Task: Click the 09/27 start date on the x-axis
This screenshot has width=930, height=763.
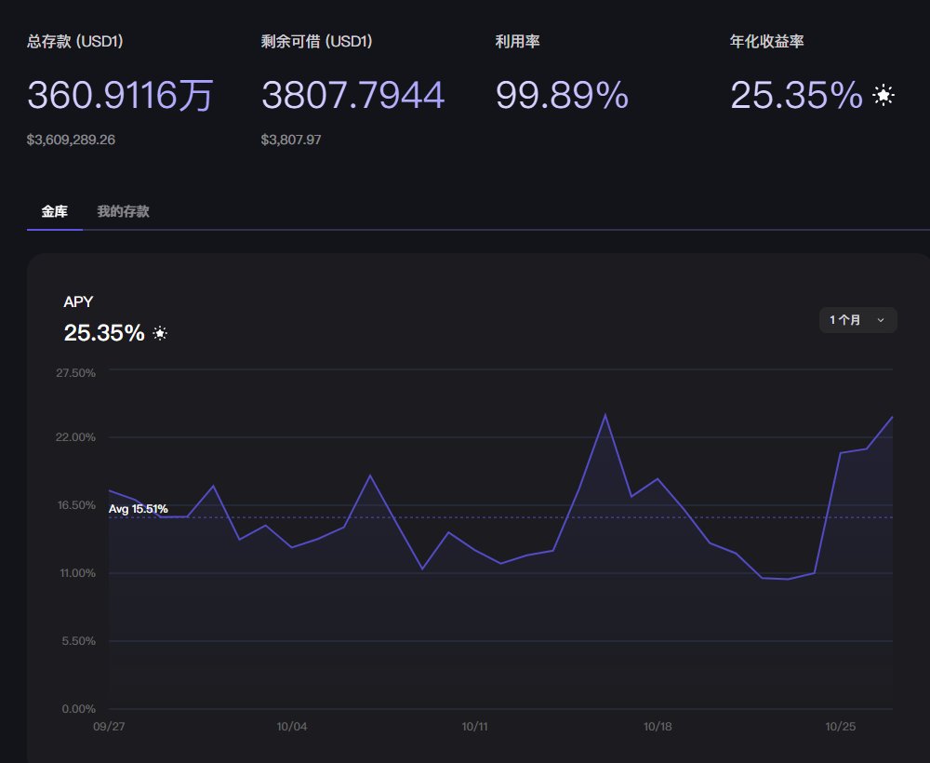Action: point(110,726)
